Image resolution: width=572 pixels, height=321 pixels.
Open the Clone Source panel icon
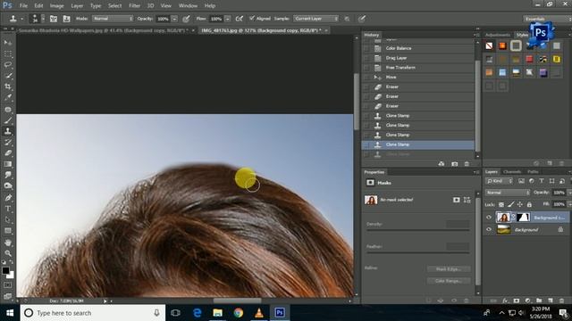tap(66, 19)
